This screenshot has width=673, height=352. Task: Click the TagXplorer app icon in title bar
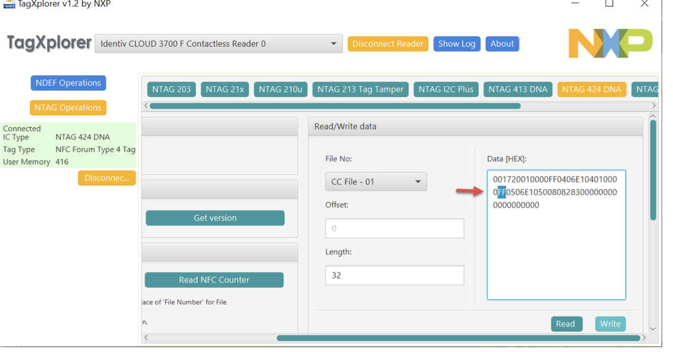coord(9,4)
